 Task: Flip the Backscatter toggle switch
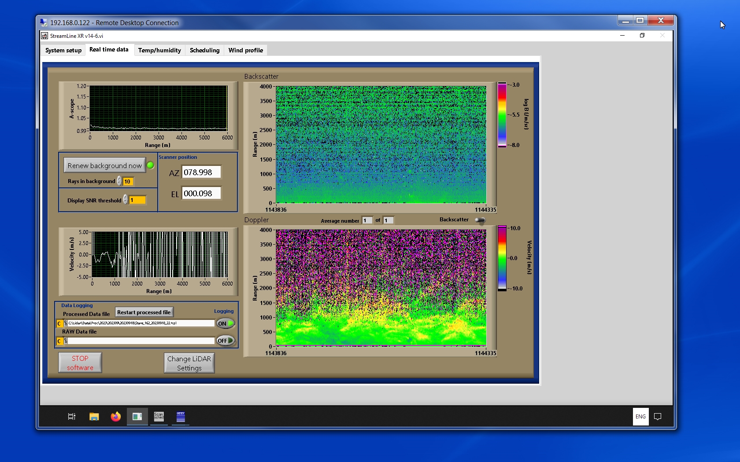(480, 220)
